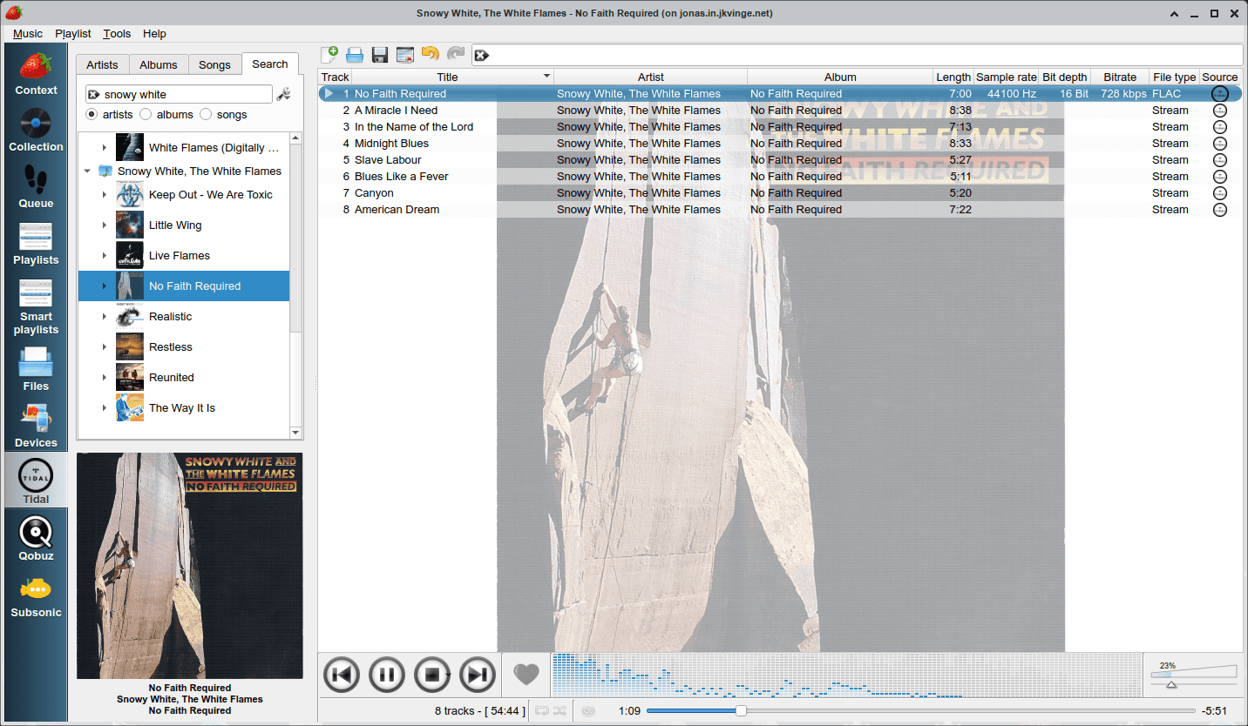
Task: Open the Qobuz source in sidebar
Action: (36, 533)
